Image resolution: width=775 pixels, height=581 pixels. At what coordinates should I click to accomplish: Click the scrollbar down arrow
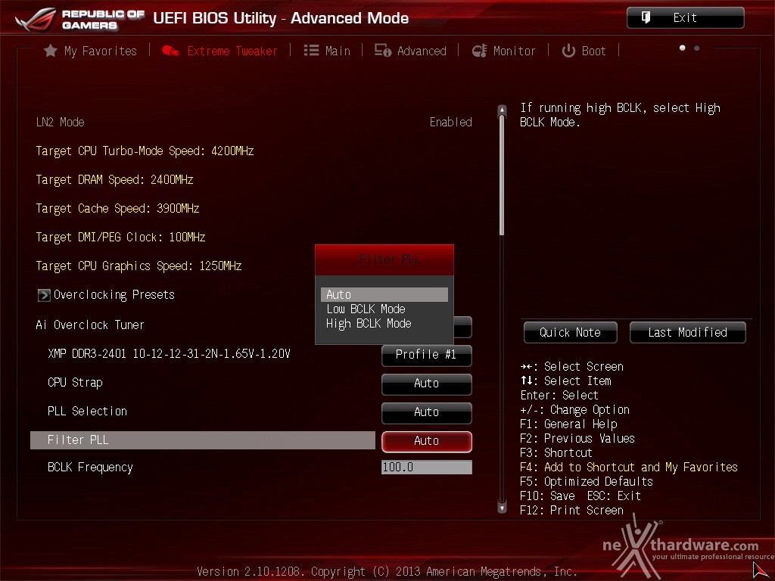(502, 508)
